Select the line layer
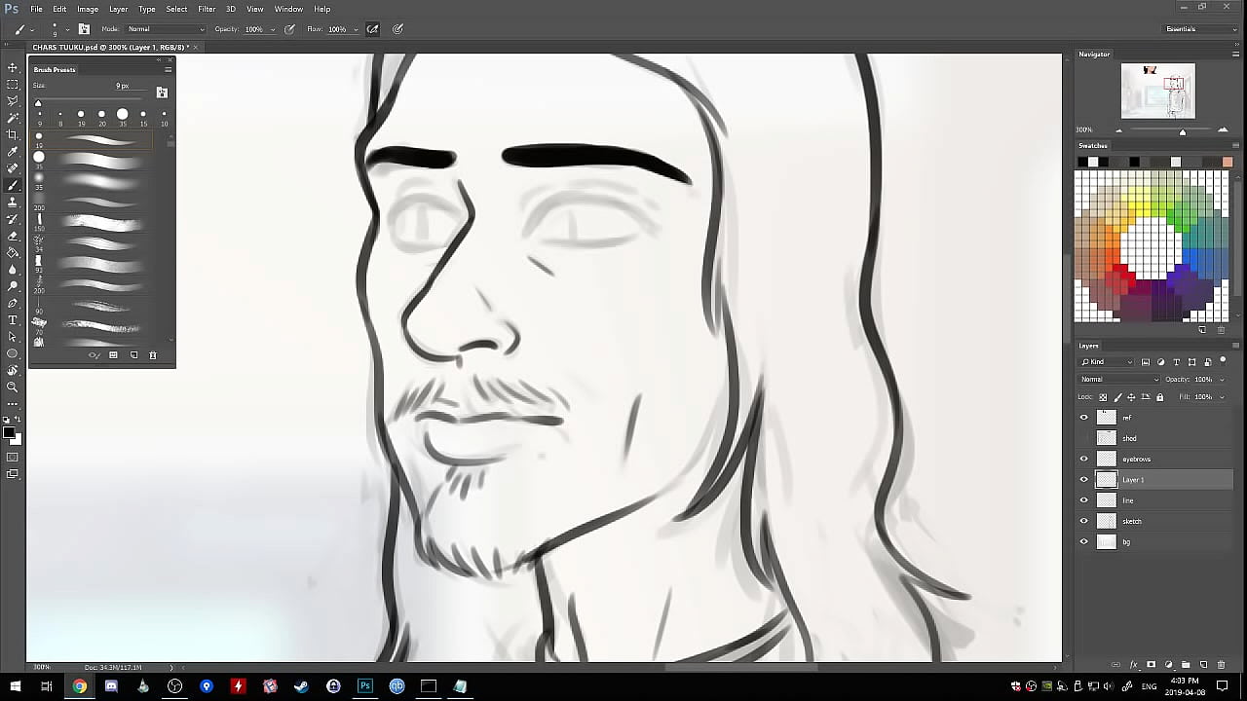The width and height of the screenshot is (1247, 701). 1150,500
